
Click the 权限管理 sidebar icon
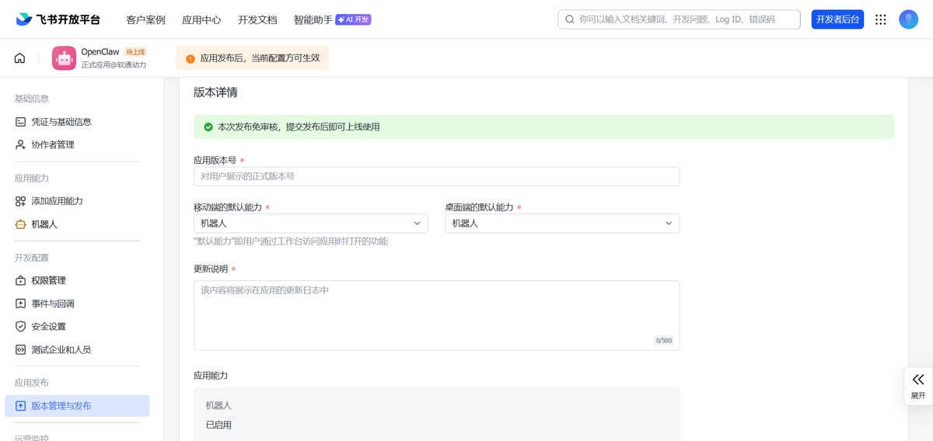pyautogui.click(x=21, y=280)
